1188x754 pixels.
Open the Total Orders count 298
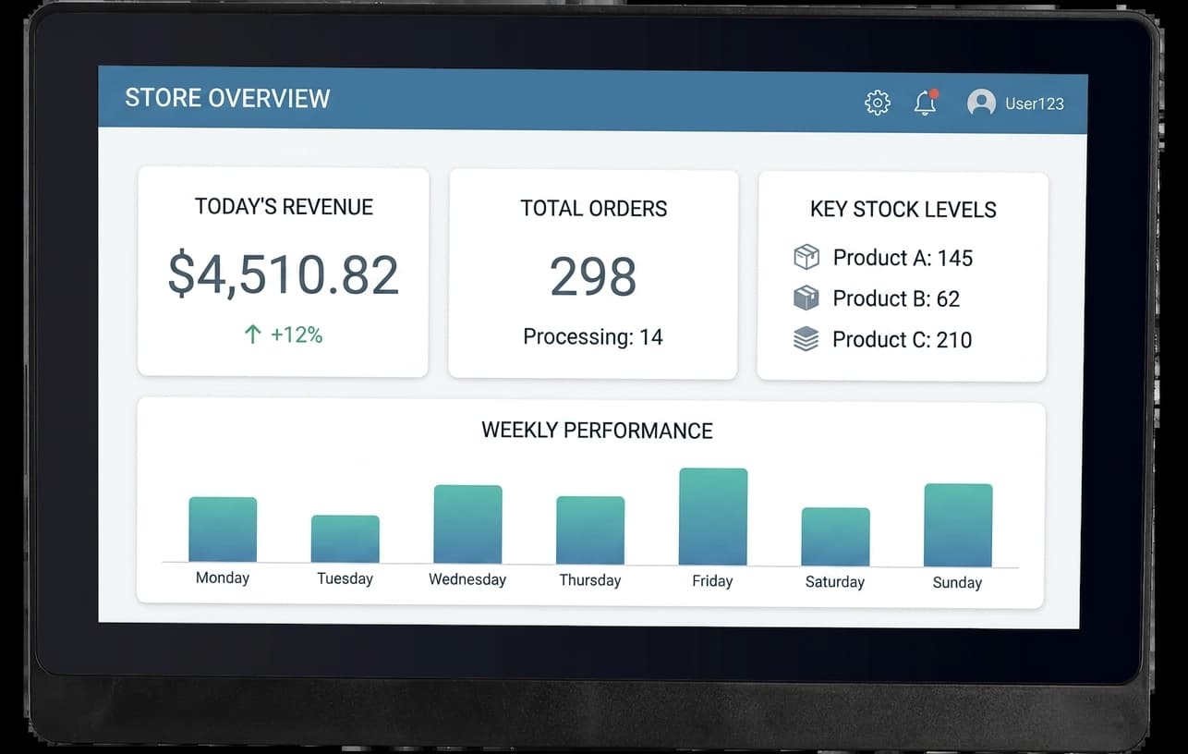coord(593,276)
